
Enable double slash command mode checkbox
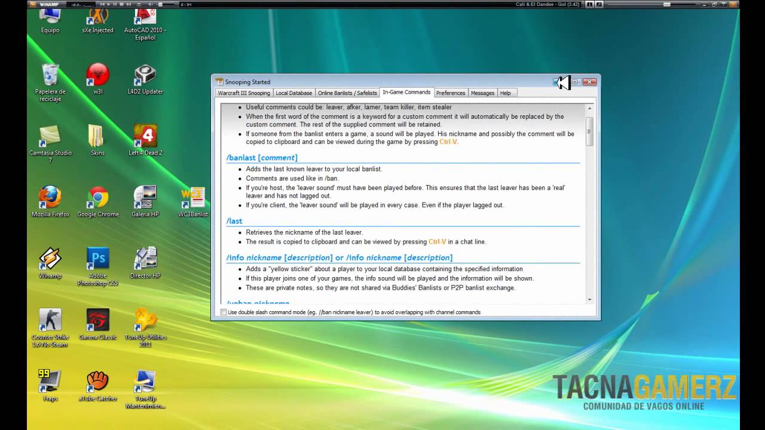click(224, 312)
